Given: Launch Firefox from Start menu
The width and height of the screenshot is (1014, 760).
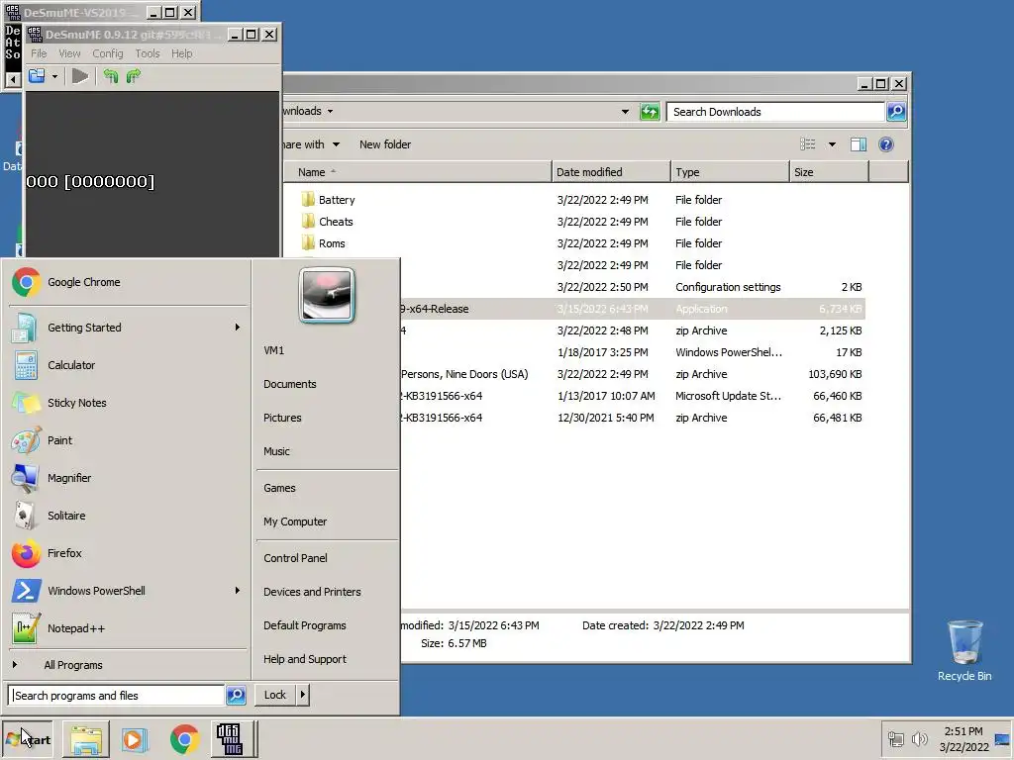Looking at the screenshot, I should coord(128,553).
